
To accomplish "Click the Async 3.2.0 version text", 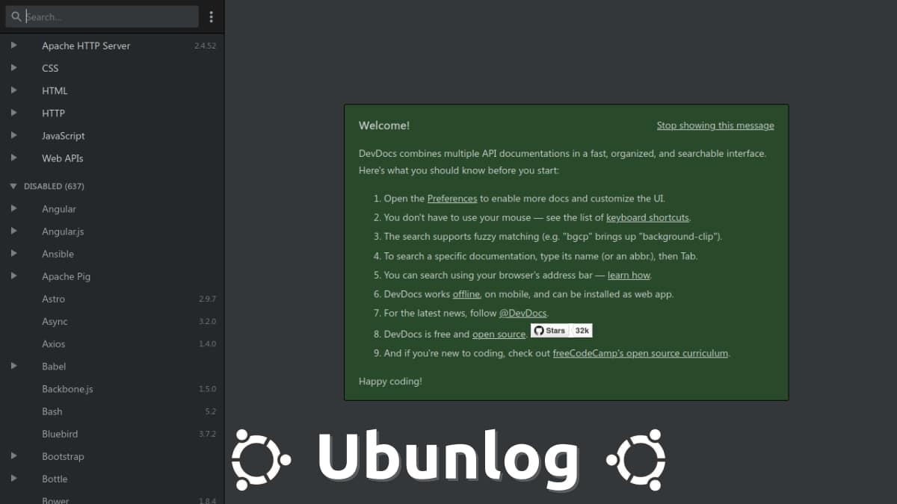I will [x=207, y=322].
